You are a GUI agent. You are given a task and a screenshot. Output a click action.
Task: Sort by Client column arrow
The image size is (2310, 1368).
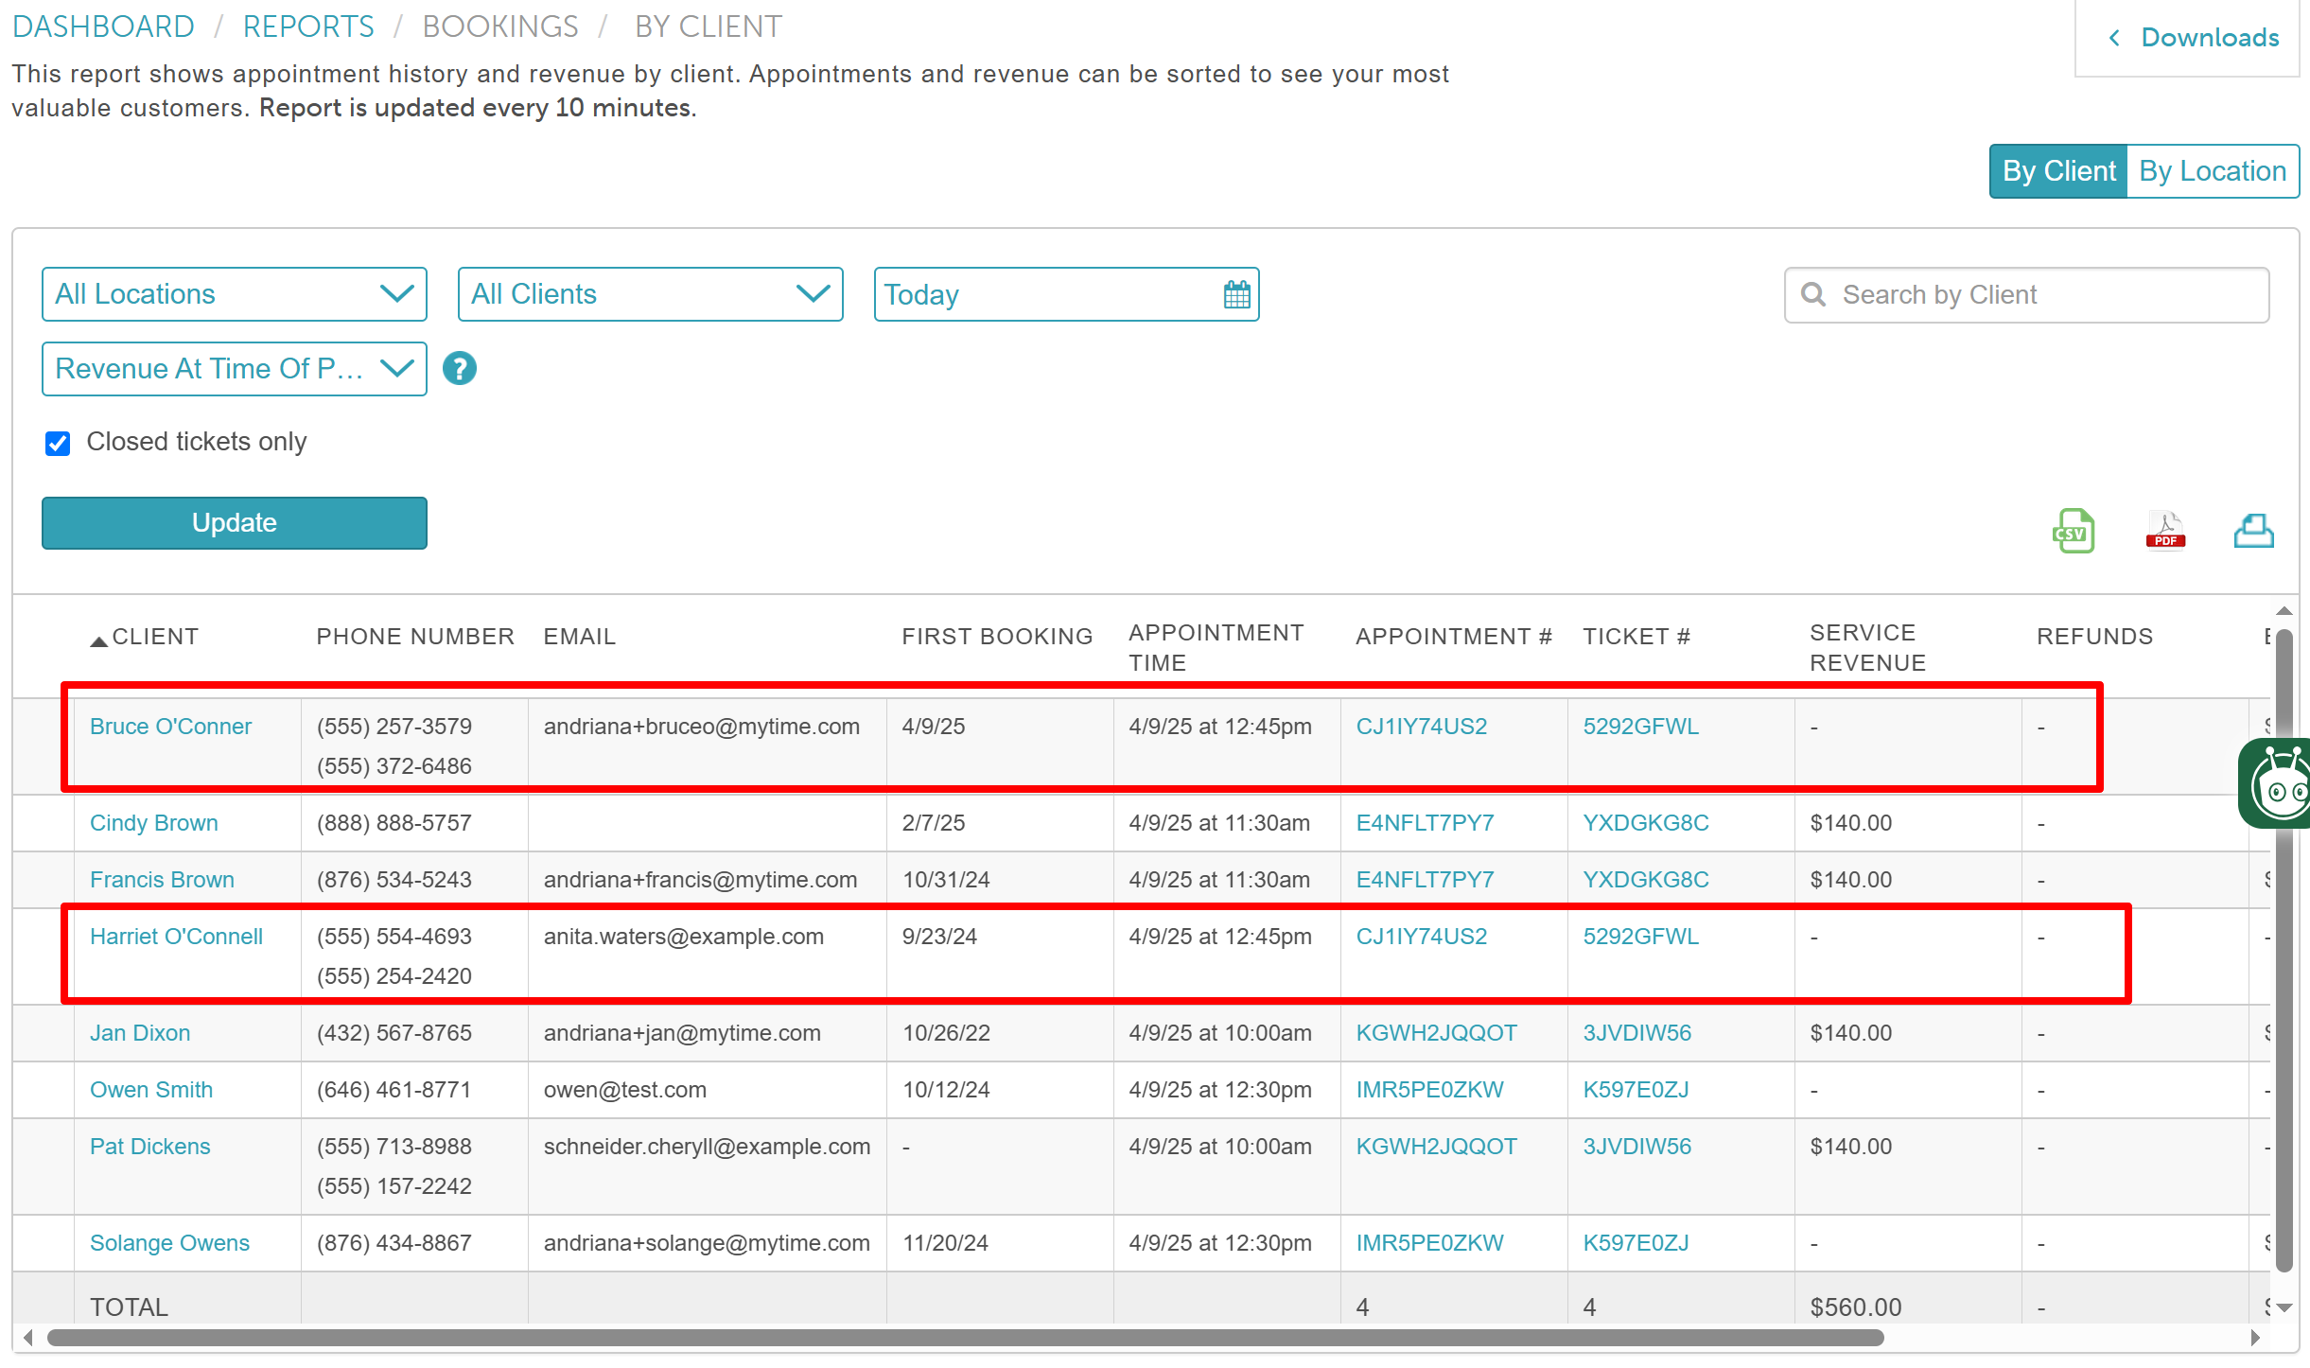[98, 640]
